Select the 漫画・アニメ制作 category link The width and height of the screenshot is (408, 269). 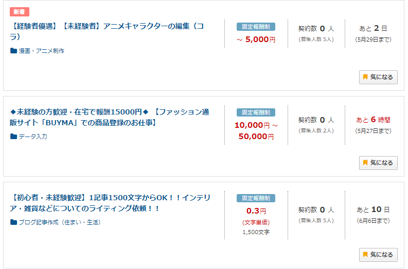click(41, 51)
